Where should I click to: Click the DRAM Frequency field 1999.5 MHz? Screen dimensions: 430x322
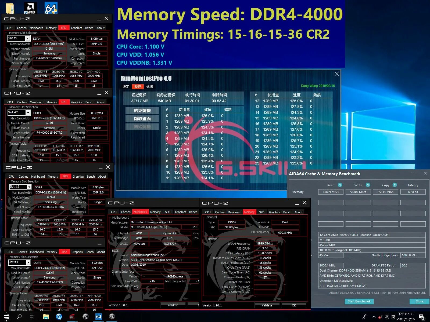[x=265, y=243]
